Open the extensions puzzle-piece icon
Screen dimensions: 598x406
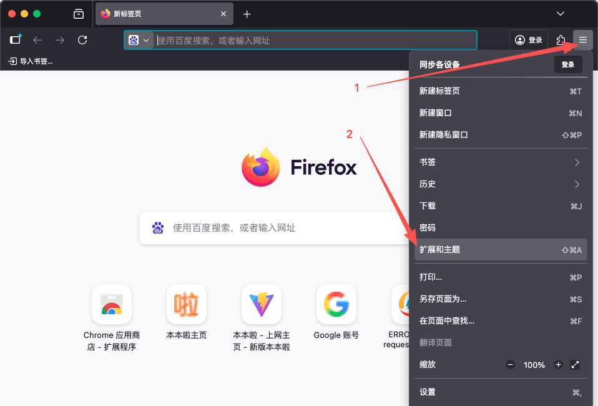[x=561, y=40]
